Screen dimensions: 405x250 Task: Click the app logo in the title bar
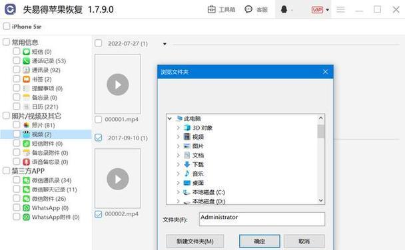(11, 9)
